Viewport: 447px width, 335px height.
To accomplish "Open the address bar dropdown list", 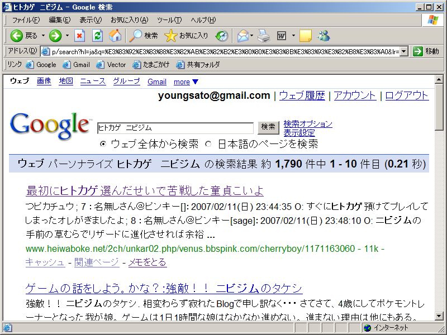I will point(405,51).
